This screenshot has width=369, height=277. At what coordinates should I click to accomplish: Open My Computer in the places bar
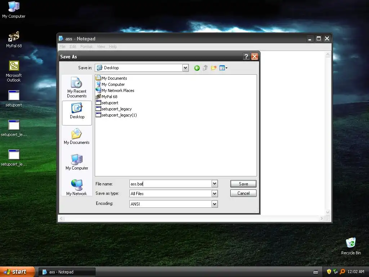[77, 162]
